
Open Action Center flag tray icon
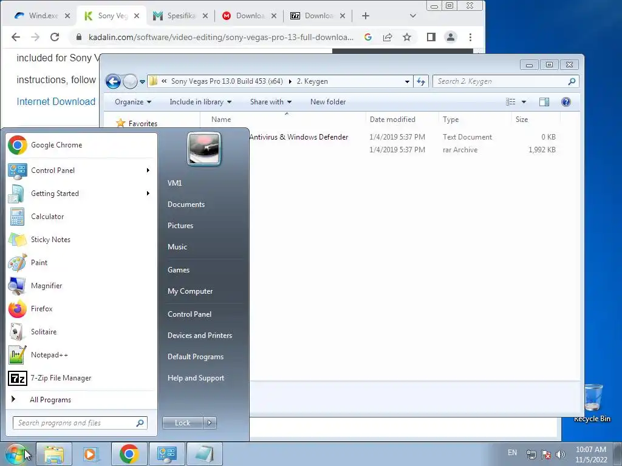pyautogui.click(x=546, y=454)
